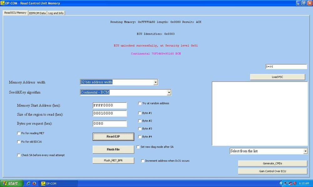313x187 pixels.
Task: Click the 1=>1 text field
Action: 286,67
